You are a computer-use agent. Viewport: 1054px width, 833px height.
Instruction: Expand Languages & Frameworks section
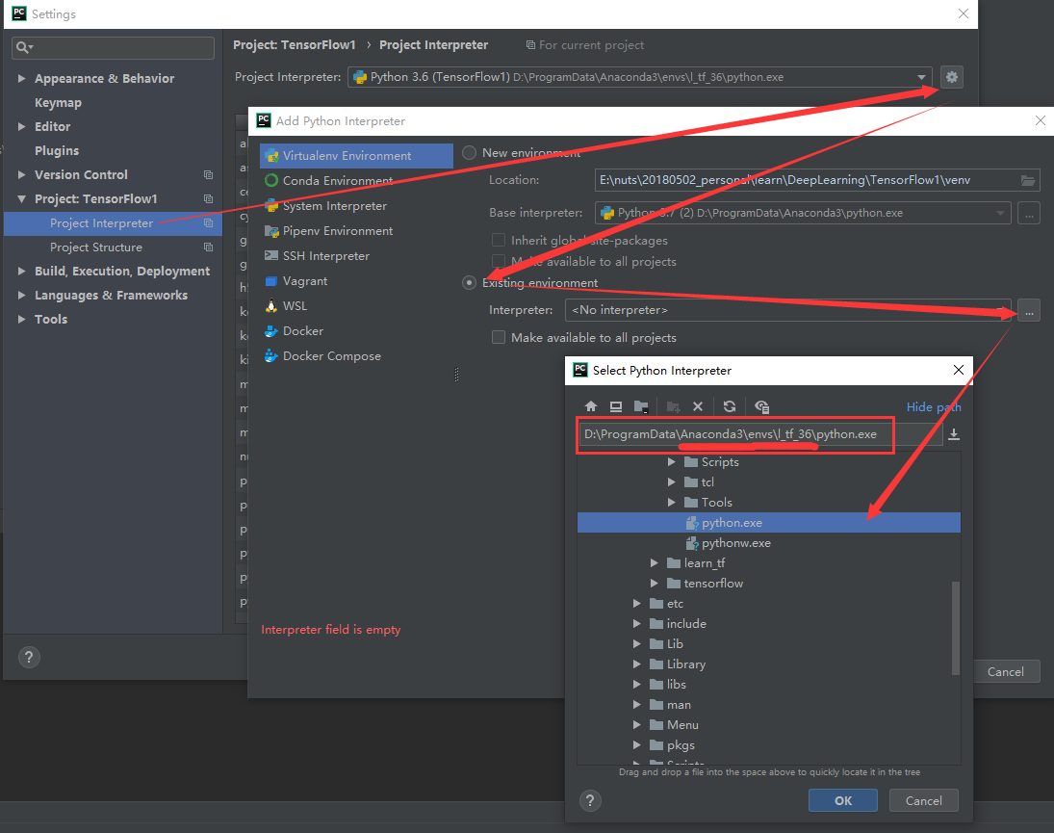(x=21, y=295)
